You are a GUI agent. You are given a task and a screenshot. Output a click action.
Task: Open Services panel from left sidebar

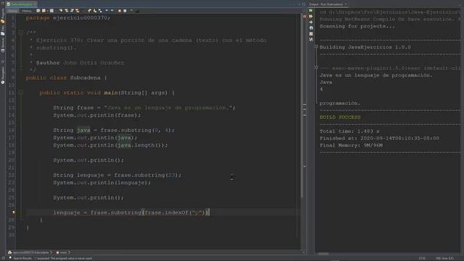tap(3, 45)
